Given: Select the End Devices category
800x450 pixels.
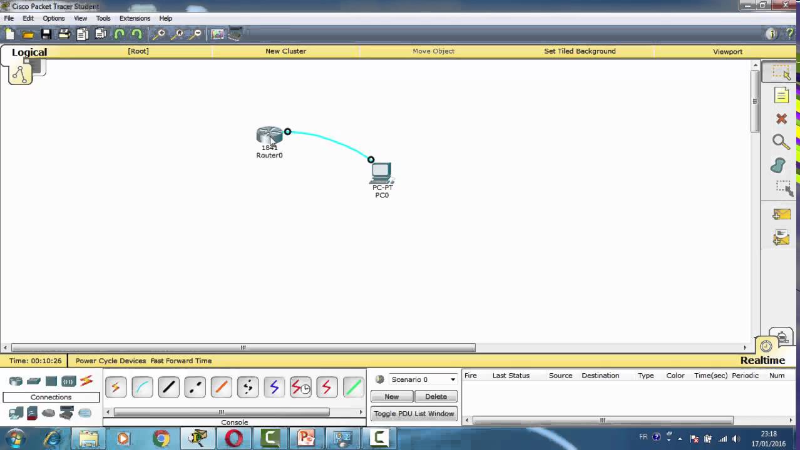Looking at the screenshot, I should pyautogui.click(x=16, y=412).
